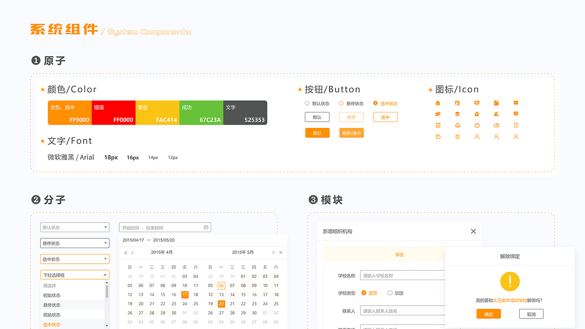Choose 加盟 school type radio
Image resolution: width=585 pixels, height=329 pixels.
coord(390,293)
